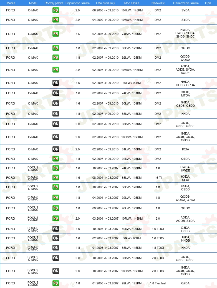
Task: Click the date cell 01.2005 -> 03.2007
Action: coord(105,248)
